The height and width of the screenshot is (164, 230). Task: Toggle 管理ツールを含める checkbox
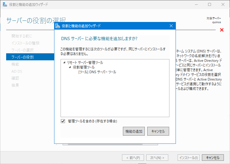[x=63, y=121]
